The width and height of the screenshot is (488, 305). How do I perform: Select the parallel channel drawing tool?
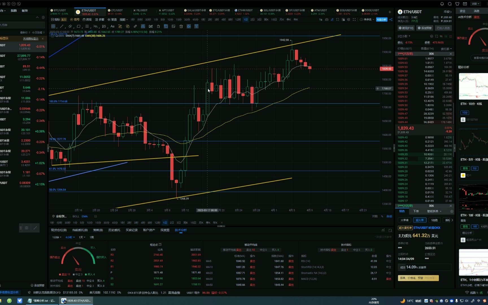coord(70,26)
